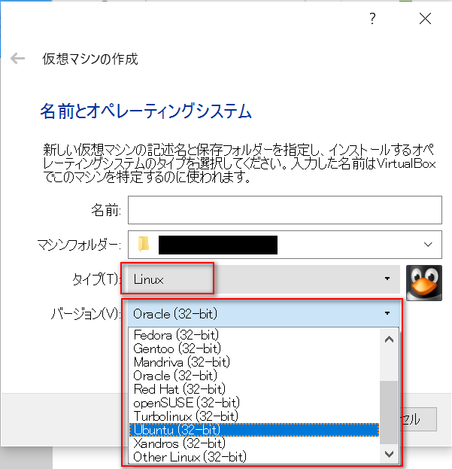Click the yellow machine folder icon
Viewport: 452px width, 469px height.
[x=144, y=243]
